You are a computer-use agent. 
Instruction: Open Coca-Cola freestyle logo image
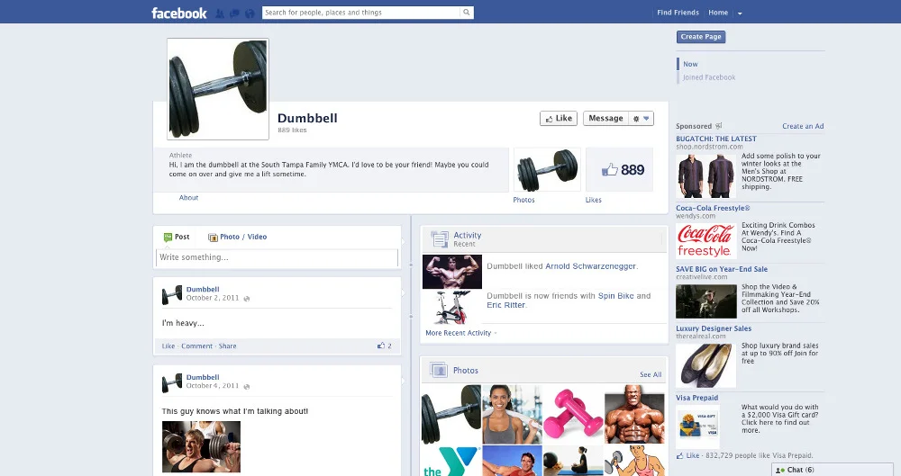706,241
